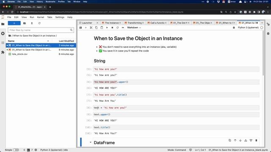Viewport: 271px width, 152px height.
Task: Open the debugger bug icon in toolbar
Action: (234, 27)
